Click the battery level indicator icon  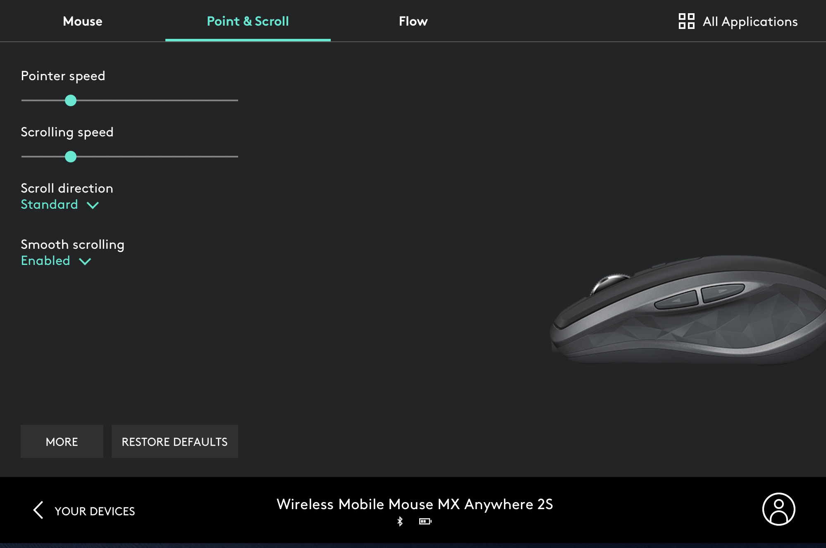425,522
